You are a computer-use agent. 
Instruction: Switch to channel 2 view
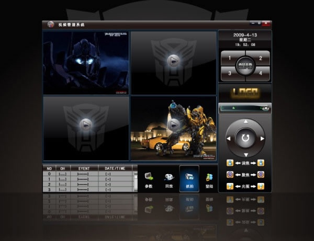[x=260, y=58]
